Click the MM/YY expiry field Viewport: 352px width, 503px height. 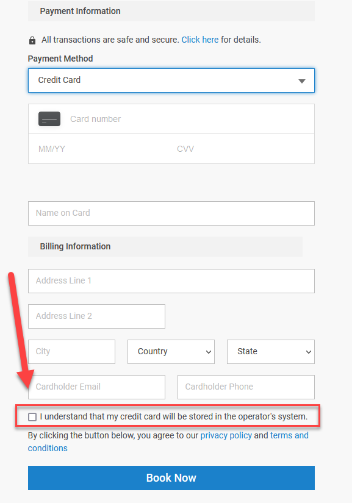(x=99, y=149)
